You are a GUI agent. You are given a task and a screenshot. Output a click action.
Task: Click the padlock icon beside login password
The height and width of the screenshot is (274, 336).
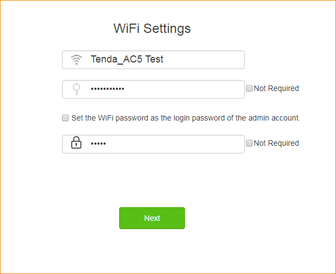(x=76, y=144)
